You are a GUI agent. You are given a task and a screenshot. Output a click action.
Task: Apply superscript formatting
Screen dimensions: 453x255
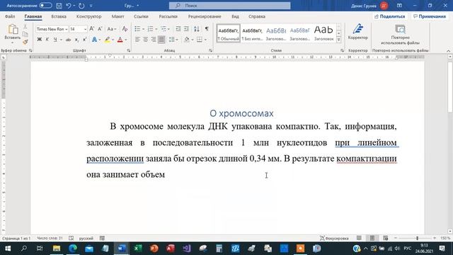[x=85, y=40]
